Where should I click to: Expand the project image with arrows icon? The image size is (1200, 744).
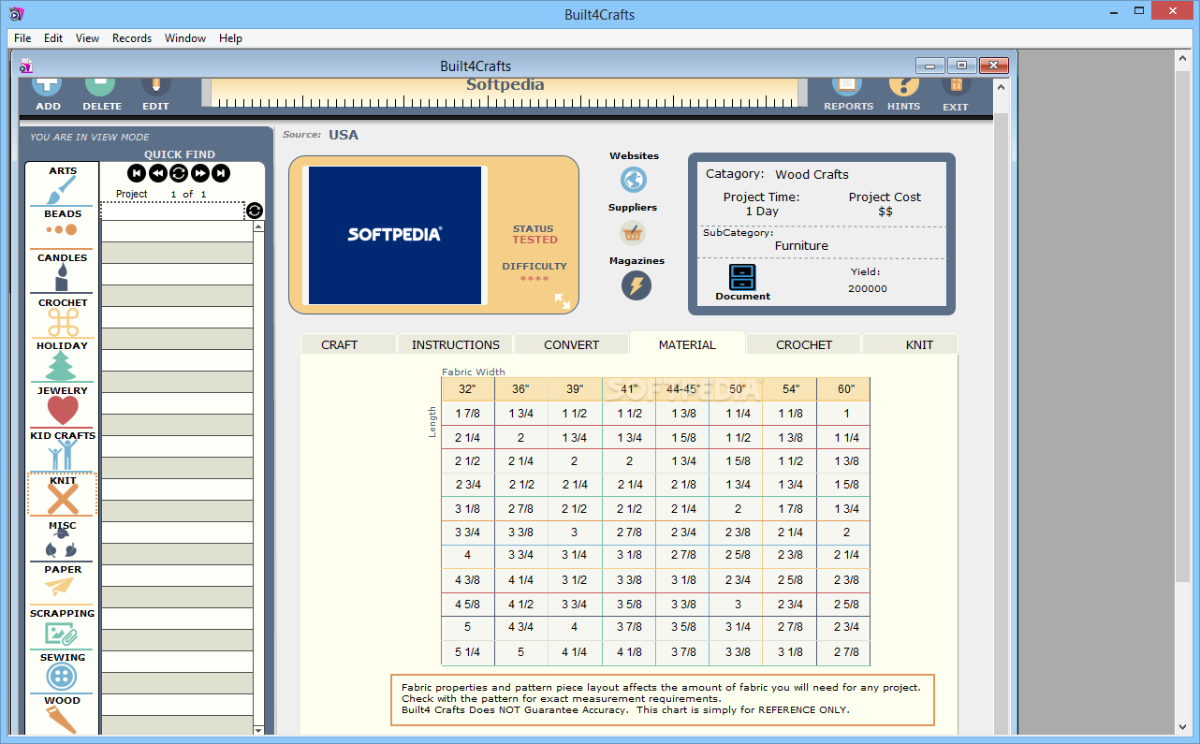pos(563,300)
